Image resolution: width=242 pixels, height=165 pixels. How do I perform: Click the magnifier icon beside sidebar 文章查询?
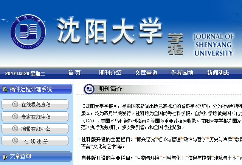pyautogui.click(x=5, y=157)
